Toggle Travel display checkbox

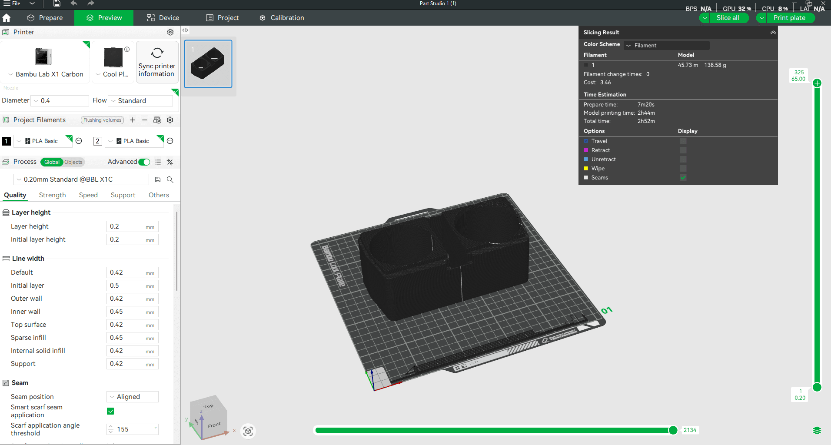click(683, 141)
